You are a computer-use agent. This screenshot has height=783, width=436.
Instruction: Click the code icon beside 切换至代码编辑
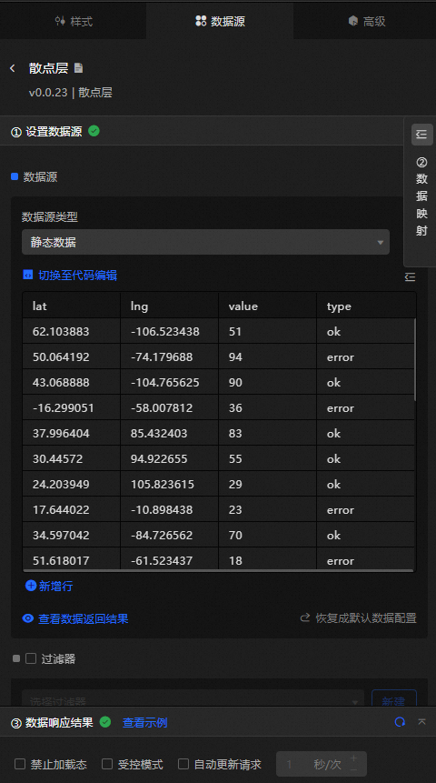tap(28, 275)
